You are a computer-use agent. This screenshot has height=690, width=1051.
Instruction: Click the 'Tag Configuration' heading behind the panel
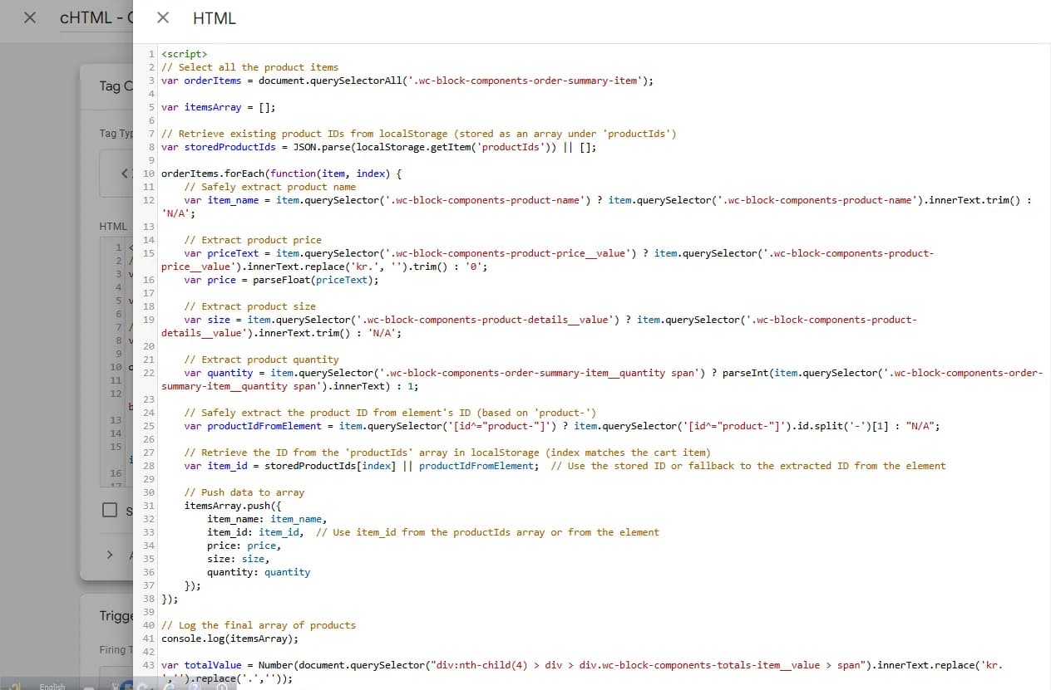click(116, 86)
